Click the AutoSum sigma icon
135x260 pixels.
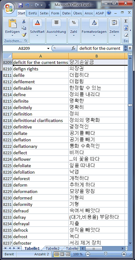tap(126, 21)
